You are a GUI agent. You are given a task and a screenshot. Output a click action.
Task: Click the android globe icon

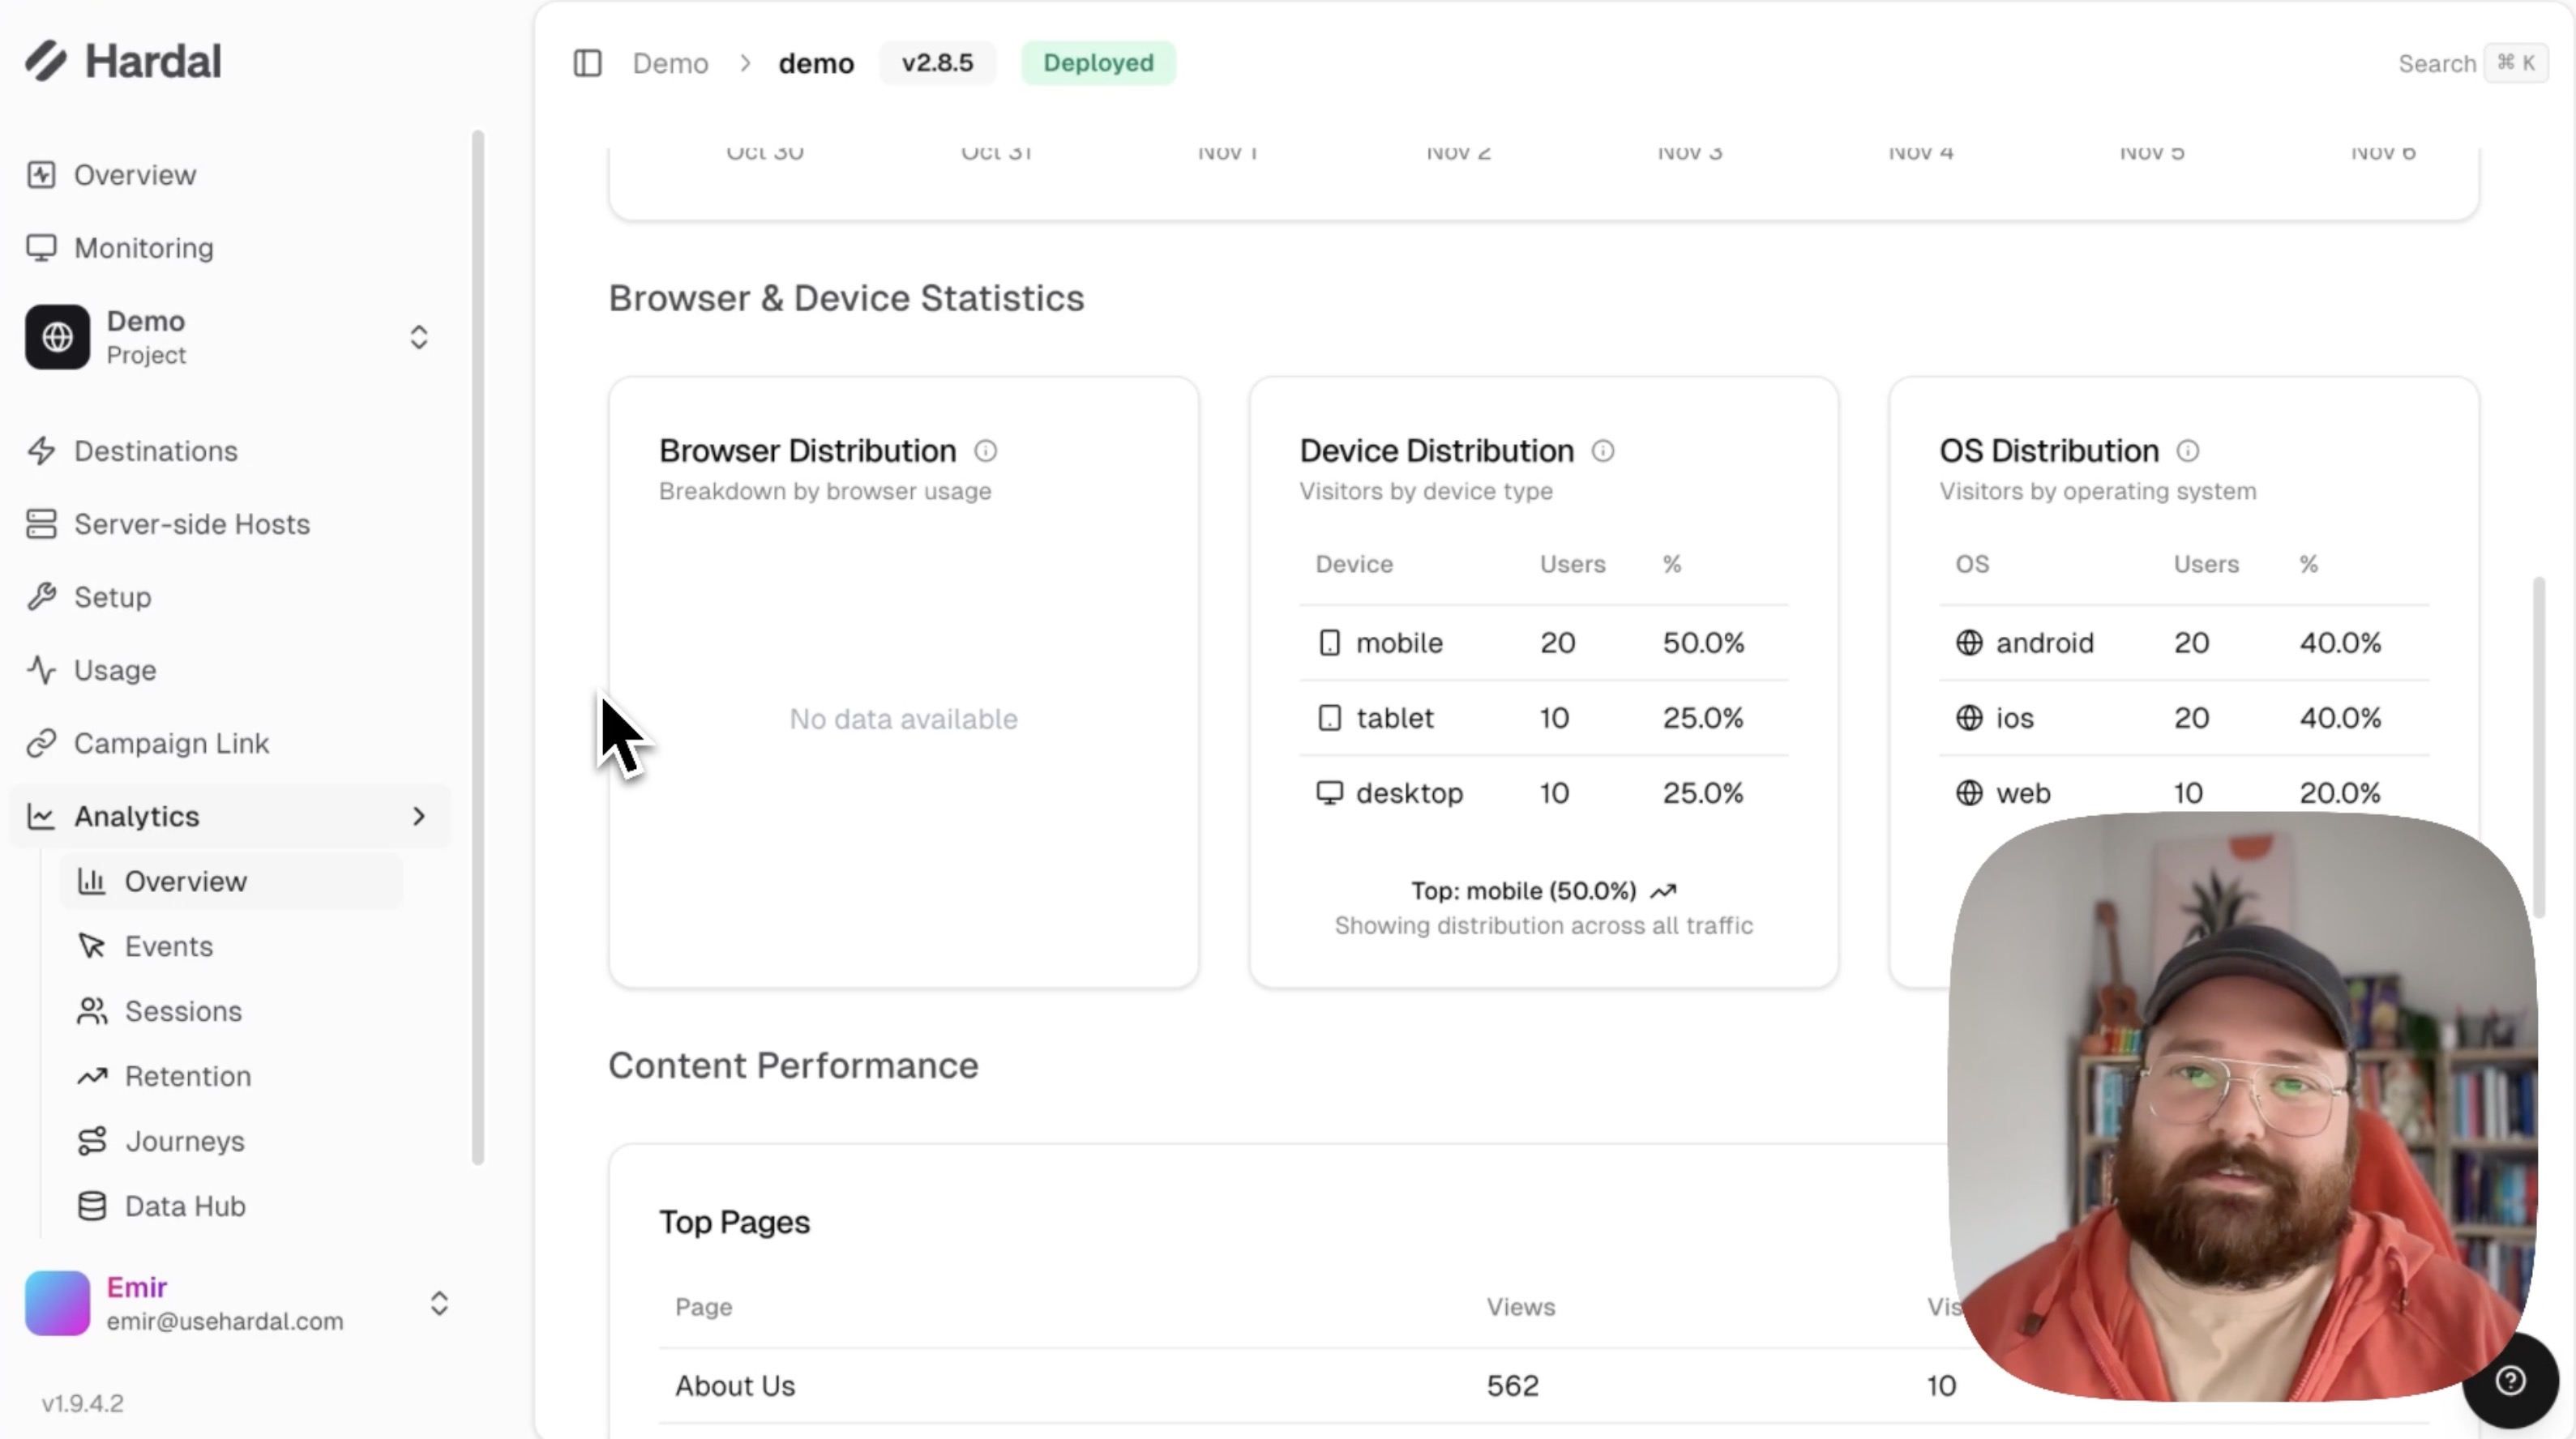click(x=1969, y=643)
